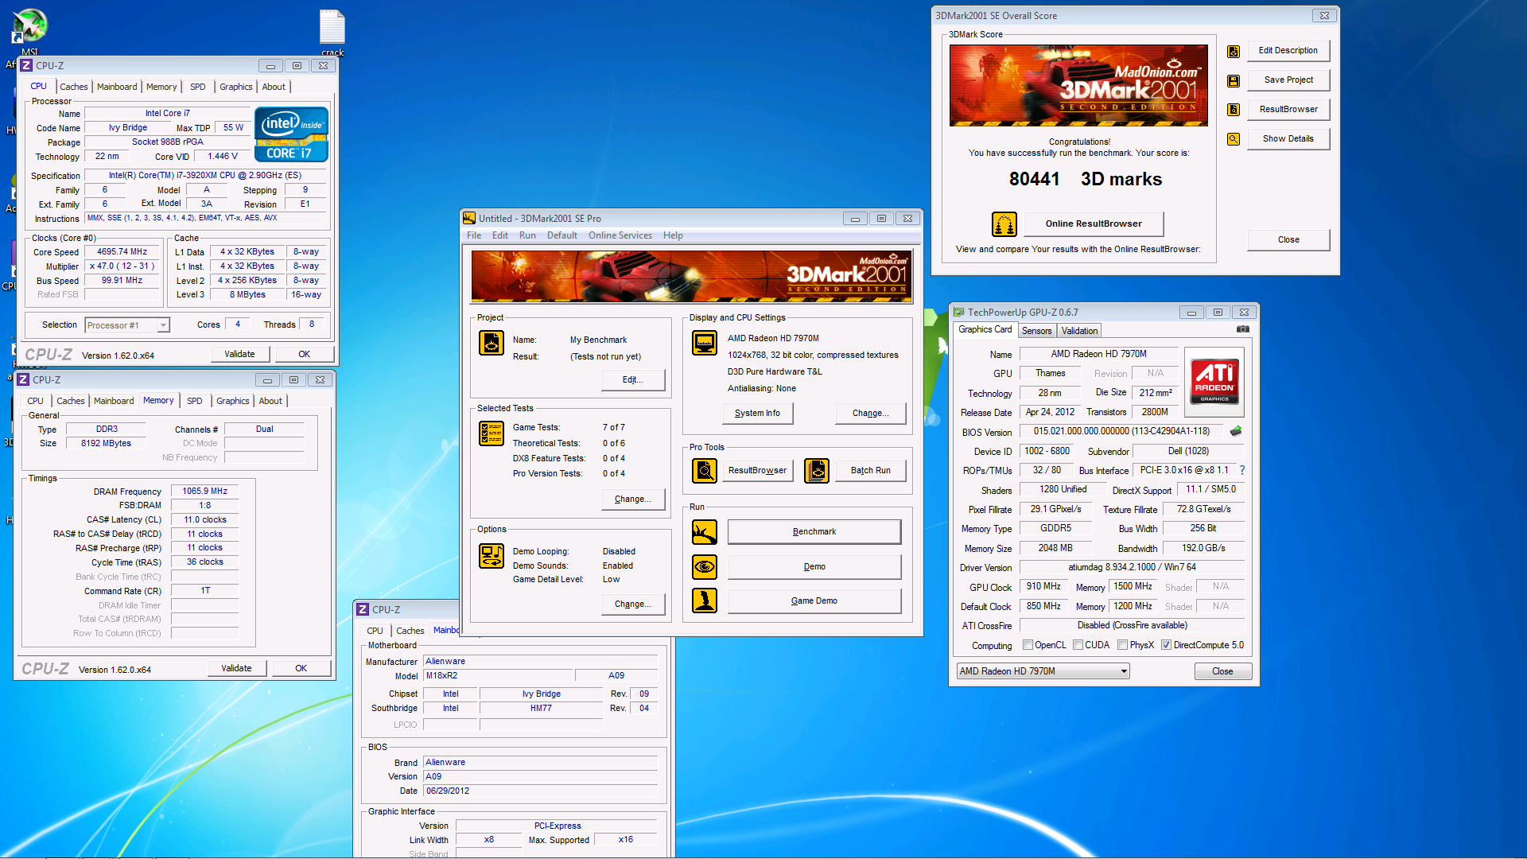Viewport: 1527px width, 859px height.
Task: Click the System Info button
Action: [x=757, y=414]
